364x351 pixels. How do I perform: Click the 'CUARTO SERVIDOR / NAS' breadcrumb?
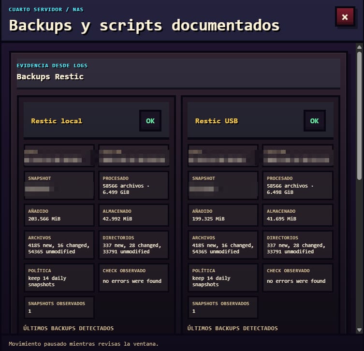46,10
